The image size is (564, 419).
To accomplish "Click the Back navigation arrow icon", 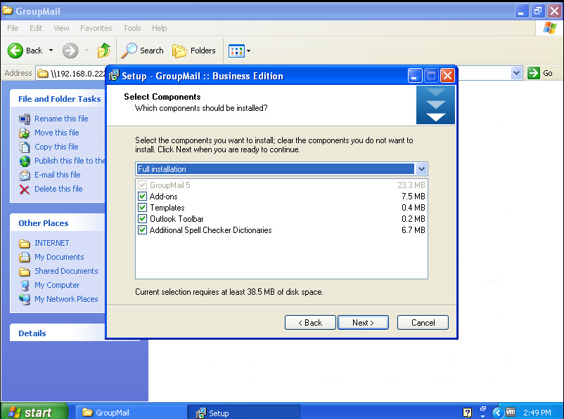I will [15, 51].
